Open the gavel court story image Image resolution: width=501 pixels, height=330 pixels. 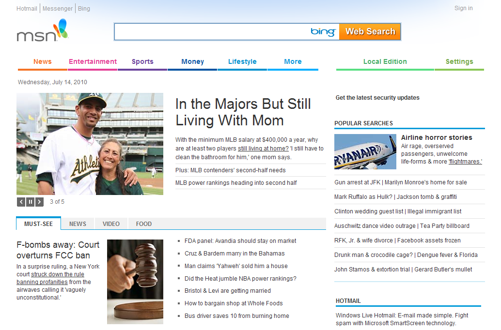click(x=135, y=282)
